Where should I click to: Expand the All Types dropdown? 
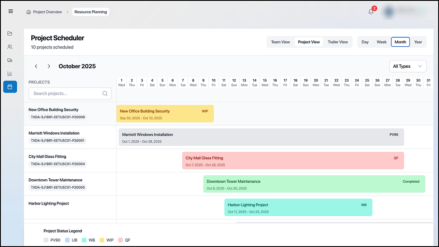[408, 66]
